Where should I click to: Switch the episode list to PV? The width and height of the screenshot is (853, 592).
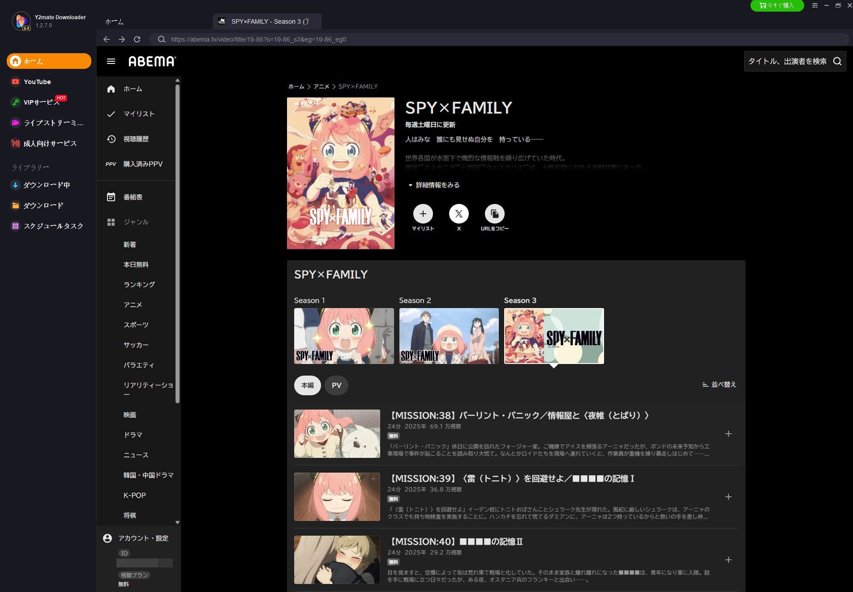point(336,385)
